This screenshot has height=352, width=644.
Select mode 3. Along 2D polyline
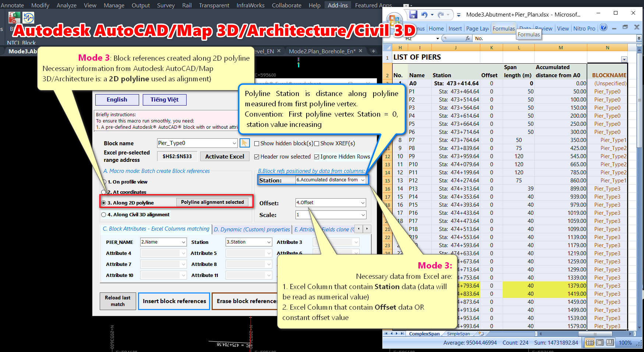(104, 203)
